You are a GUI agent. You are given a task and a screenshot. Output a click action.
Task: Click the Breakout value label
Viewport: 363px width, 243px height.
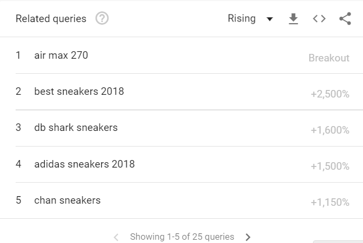[x=329, y=58]
